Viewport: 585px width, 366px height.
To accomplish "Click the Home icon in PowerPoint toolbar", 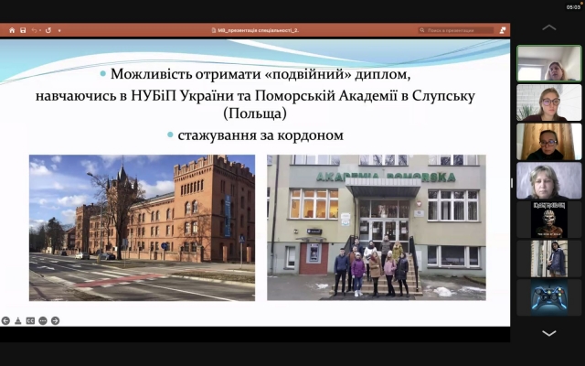I will [x=12, y=30].
